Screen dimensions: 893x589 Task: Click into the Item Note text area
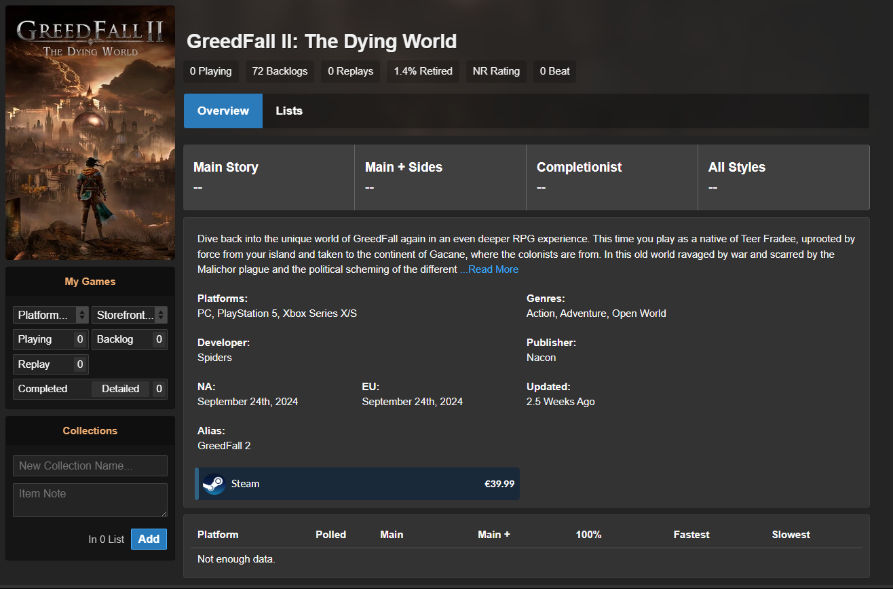[90, 500]
